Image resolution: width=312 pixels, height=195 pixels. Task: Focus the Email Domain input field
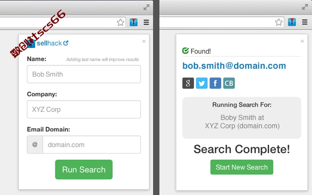coord(92,145)
